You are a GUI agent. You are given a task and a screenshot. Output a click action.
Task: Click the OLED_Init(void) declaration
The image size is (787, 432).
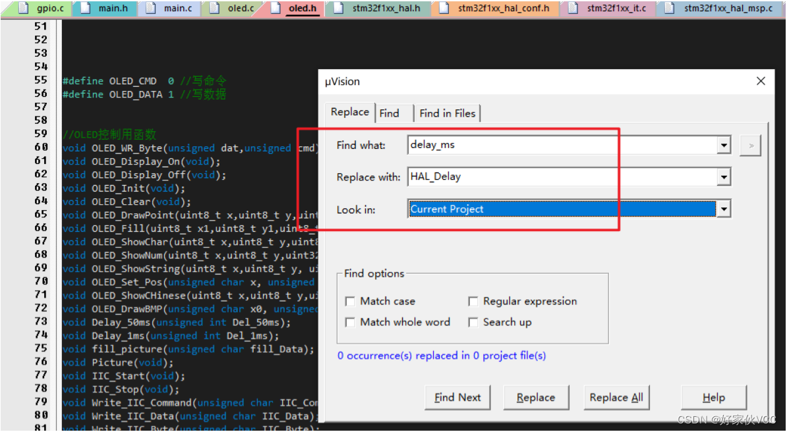point(124,188)
